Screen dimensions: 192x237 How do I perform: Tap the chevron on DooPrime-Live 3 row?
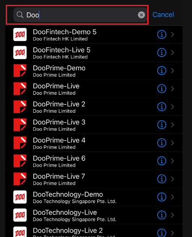(172, 125)
